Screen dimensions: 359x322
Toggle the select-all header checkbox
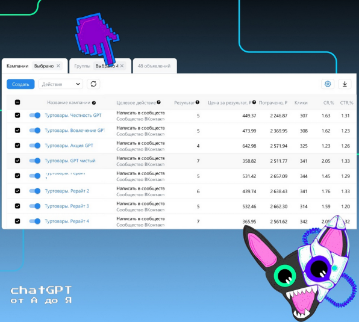(17, 102)
